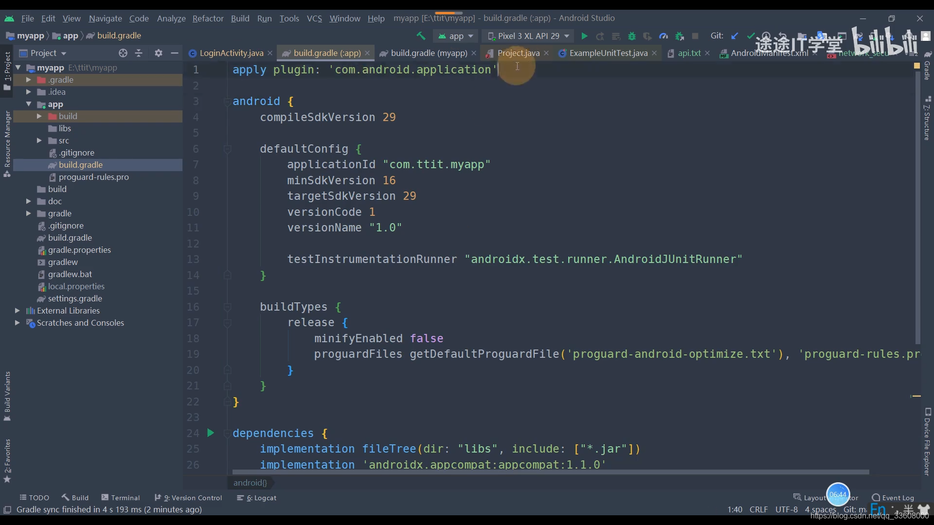
Task: Expand the .gradle folder in tree
Action: 28,80
